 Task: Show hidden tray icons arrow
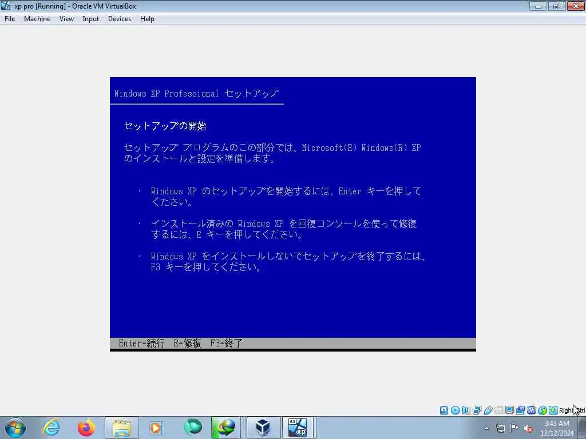[x=486, y=428]
